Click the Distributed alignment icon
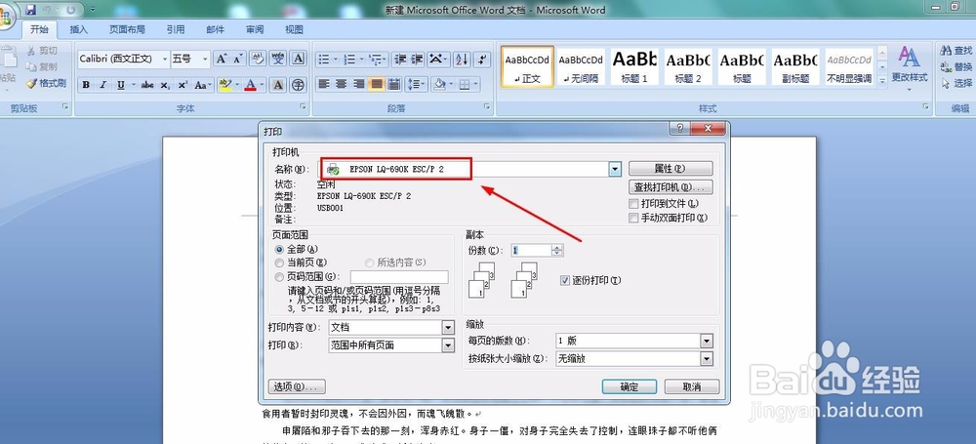This screenshot has width=976, height=444. [x=393, y=84]
